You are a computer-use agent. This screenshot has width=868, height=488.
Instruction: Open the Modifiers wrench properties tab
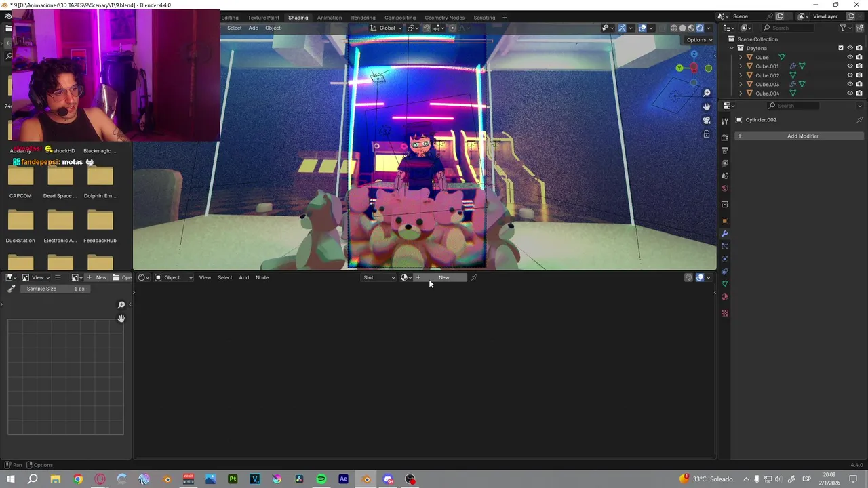click(x=724, y=234)
